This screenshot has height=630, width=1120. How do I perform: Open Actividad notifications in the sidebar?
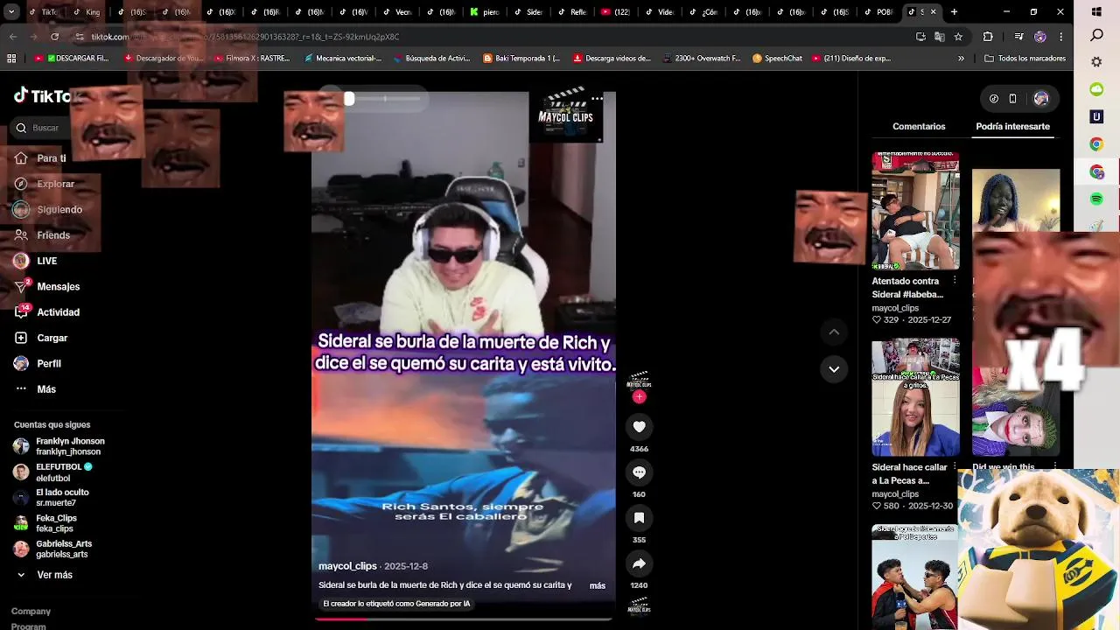click(46, 312)
